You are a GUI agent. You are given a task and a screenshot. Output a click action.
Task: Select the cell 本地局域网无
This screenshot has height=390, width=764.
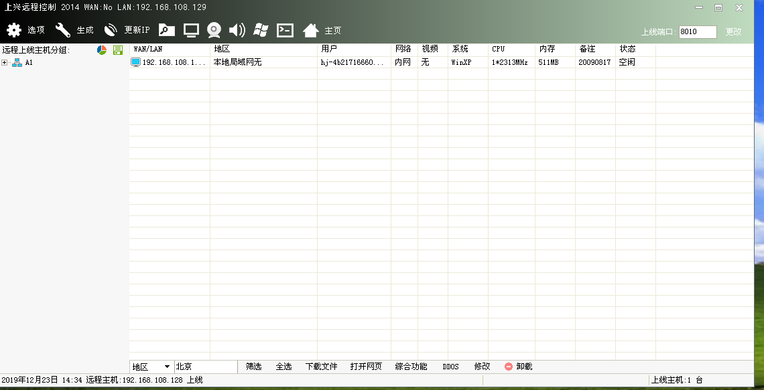point(238,62)
